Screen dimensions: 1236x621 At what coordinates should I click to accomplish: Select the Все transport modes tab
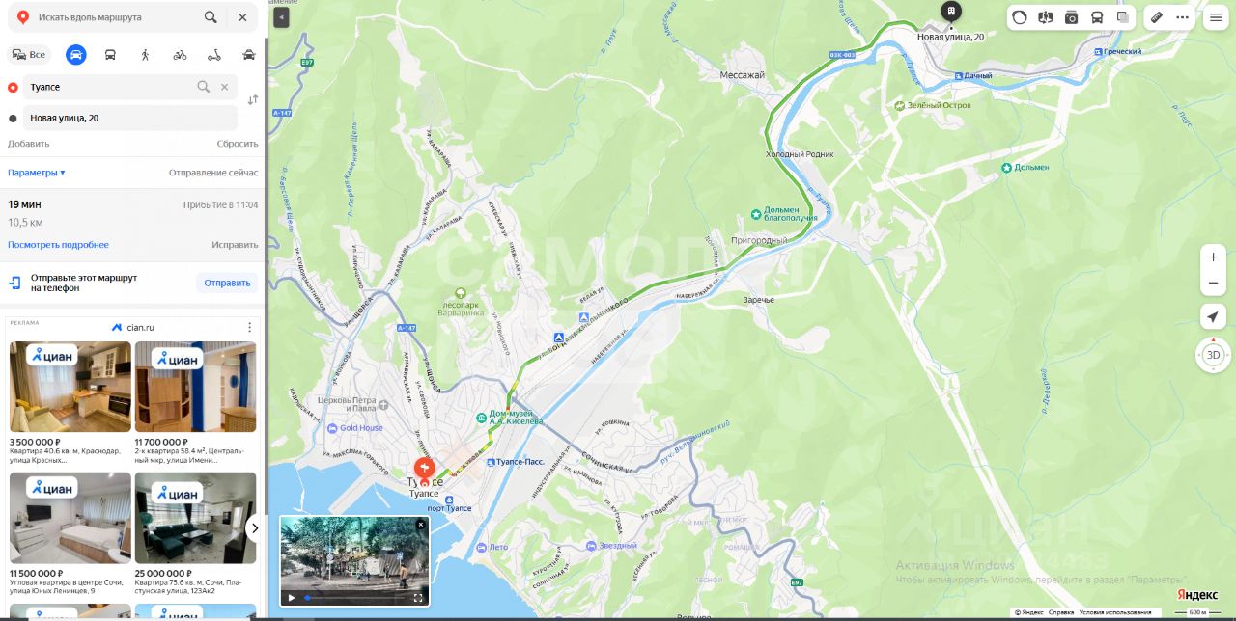coord(28,55)
